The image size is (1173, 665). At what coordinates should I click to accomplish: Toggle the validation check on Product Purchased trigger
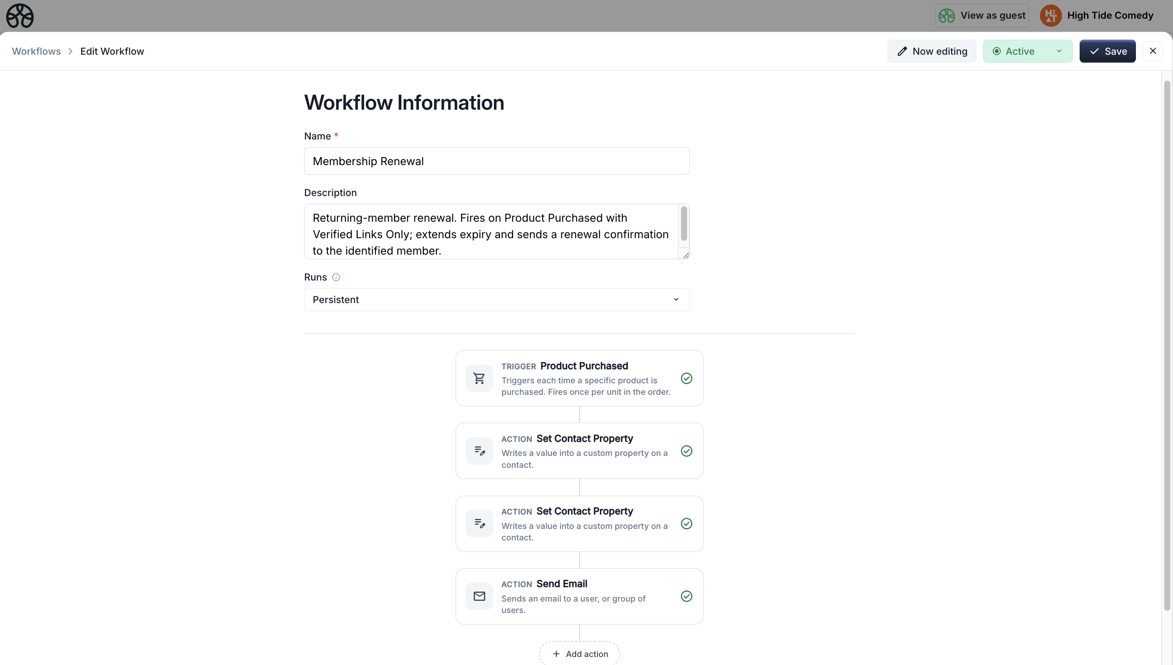click(686, 378)
